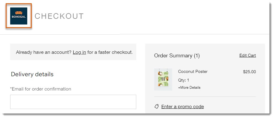Click the Order Summary (1) heading
The image size is (274, 118).
pyautogui.click(x=177, y=56)
